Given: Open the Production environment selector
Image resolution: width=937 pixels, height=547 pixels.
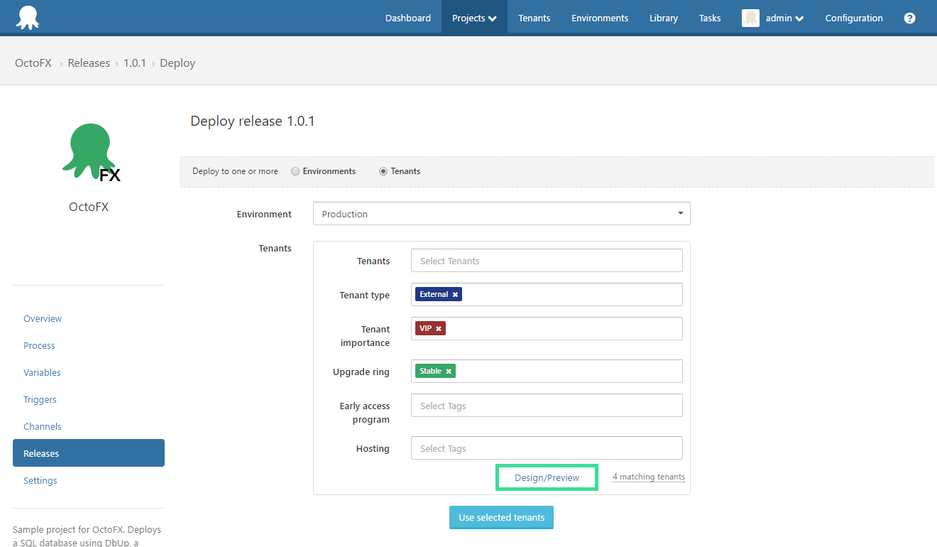Looking at the screenshot, I should 502,213.
